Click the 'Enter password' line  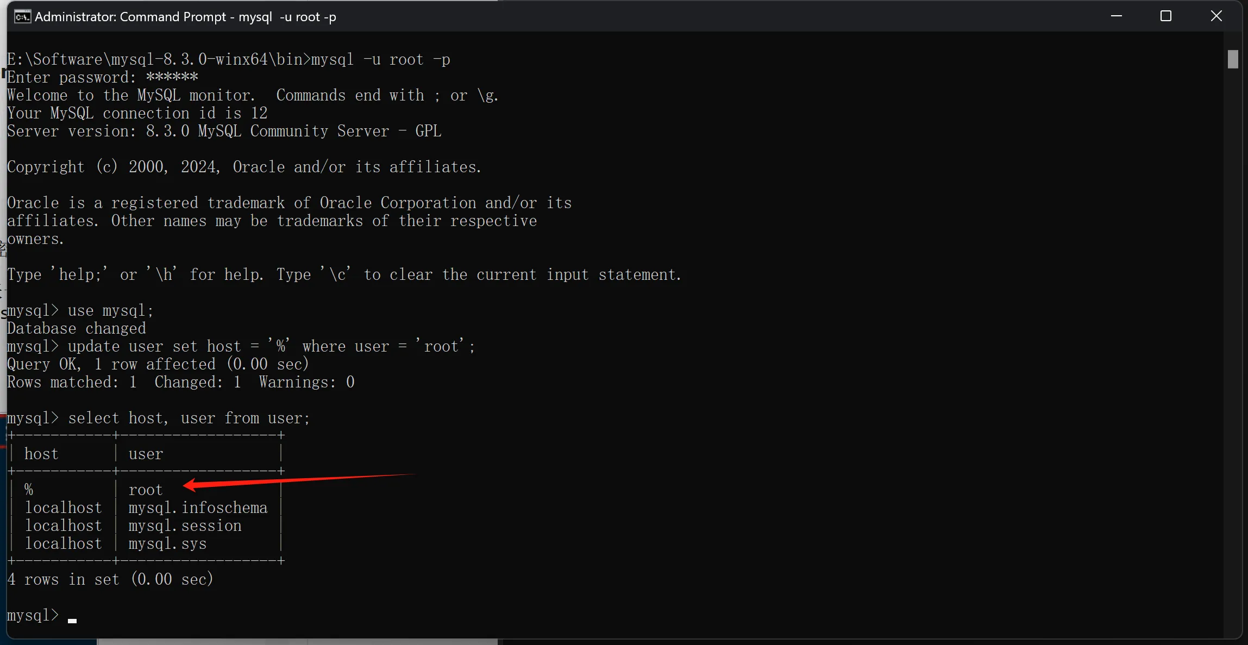tap(102, 78)
